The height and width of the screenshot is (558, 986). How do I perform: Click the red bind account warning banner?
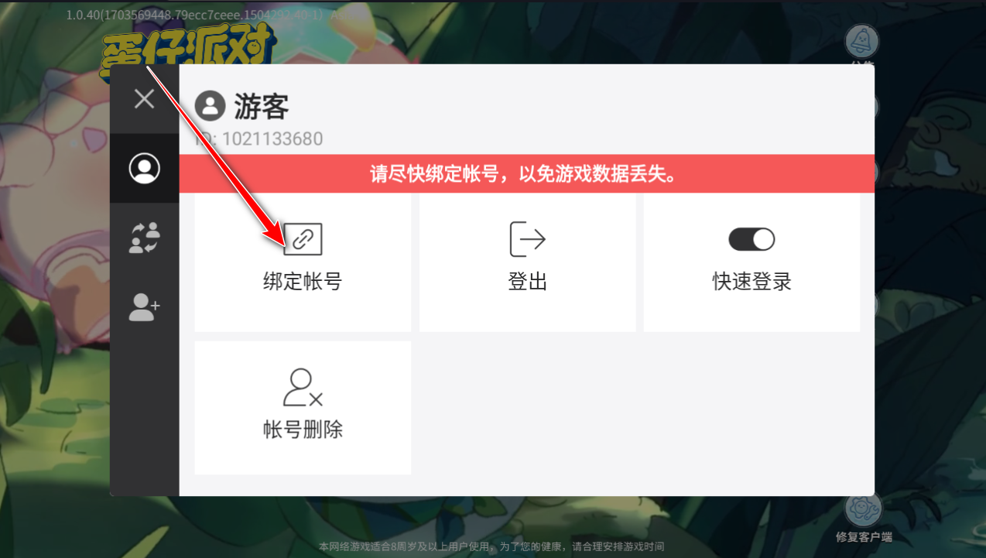(527, 173)
